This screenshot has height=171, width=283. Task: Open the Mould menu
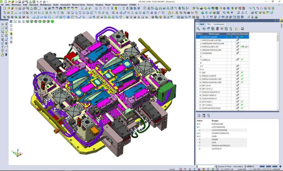click(x=108, y=5)
